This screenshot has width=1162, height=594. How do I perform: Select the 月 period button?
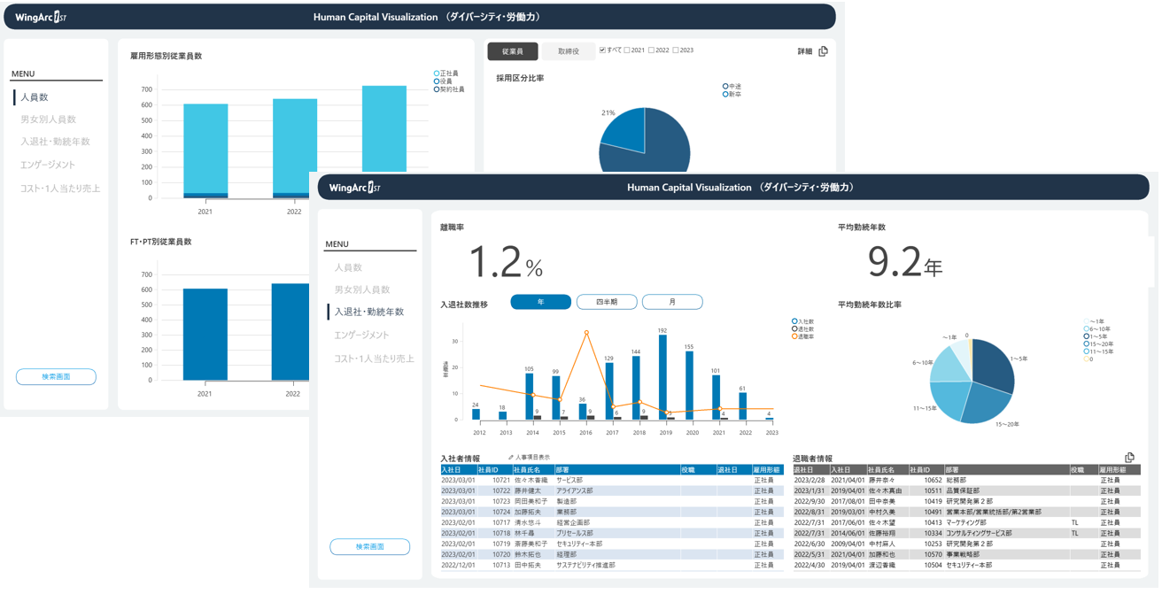coord(672,302)
